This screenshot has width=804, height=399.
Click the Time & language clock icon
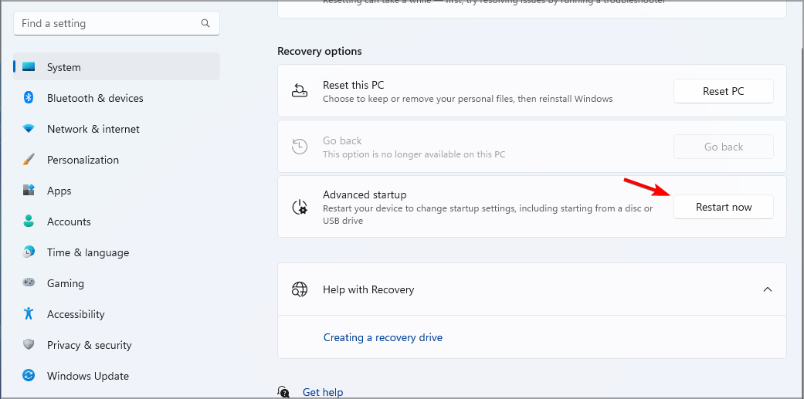coord(29,252)
